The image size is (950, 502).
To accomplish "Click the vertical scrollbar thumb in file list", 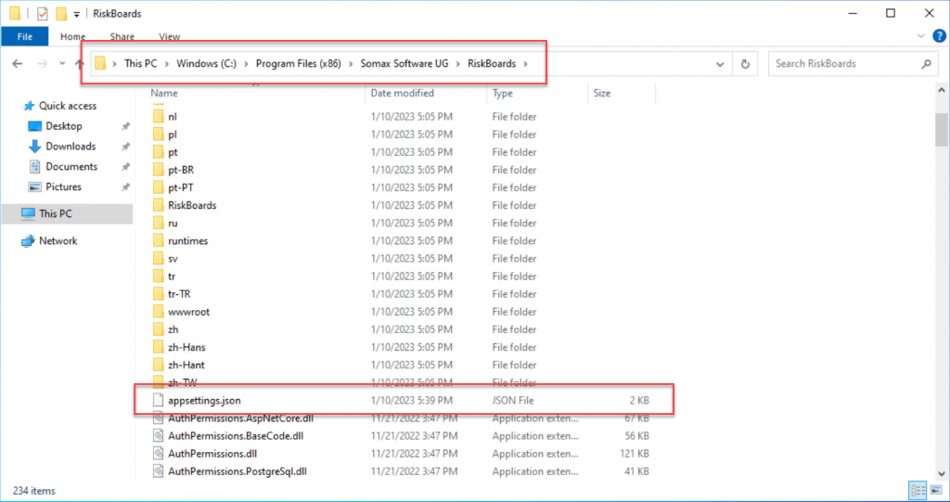I will click(x=942, y=130).
